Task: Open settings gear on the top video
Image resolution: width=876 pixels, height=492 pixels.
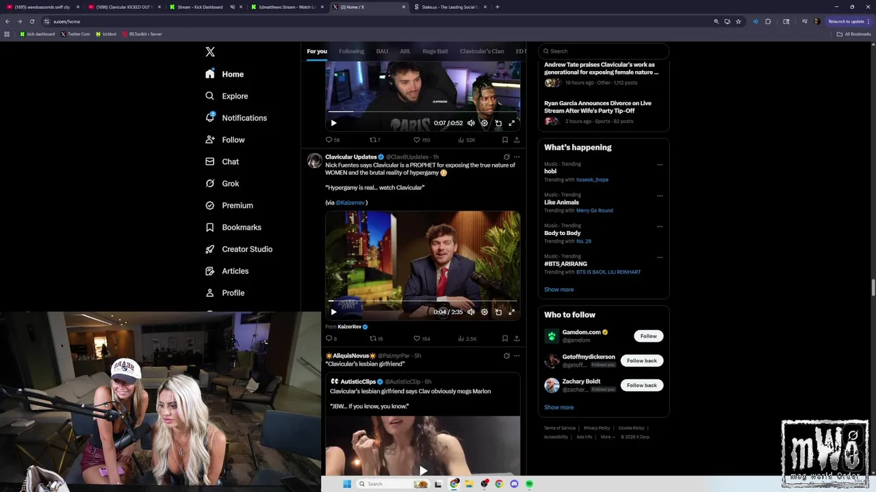Action: [485, 123]
